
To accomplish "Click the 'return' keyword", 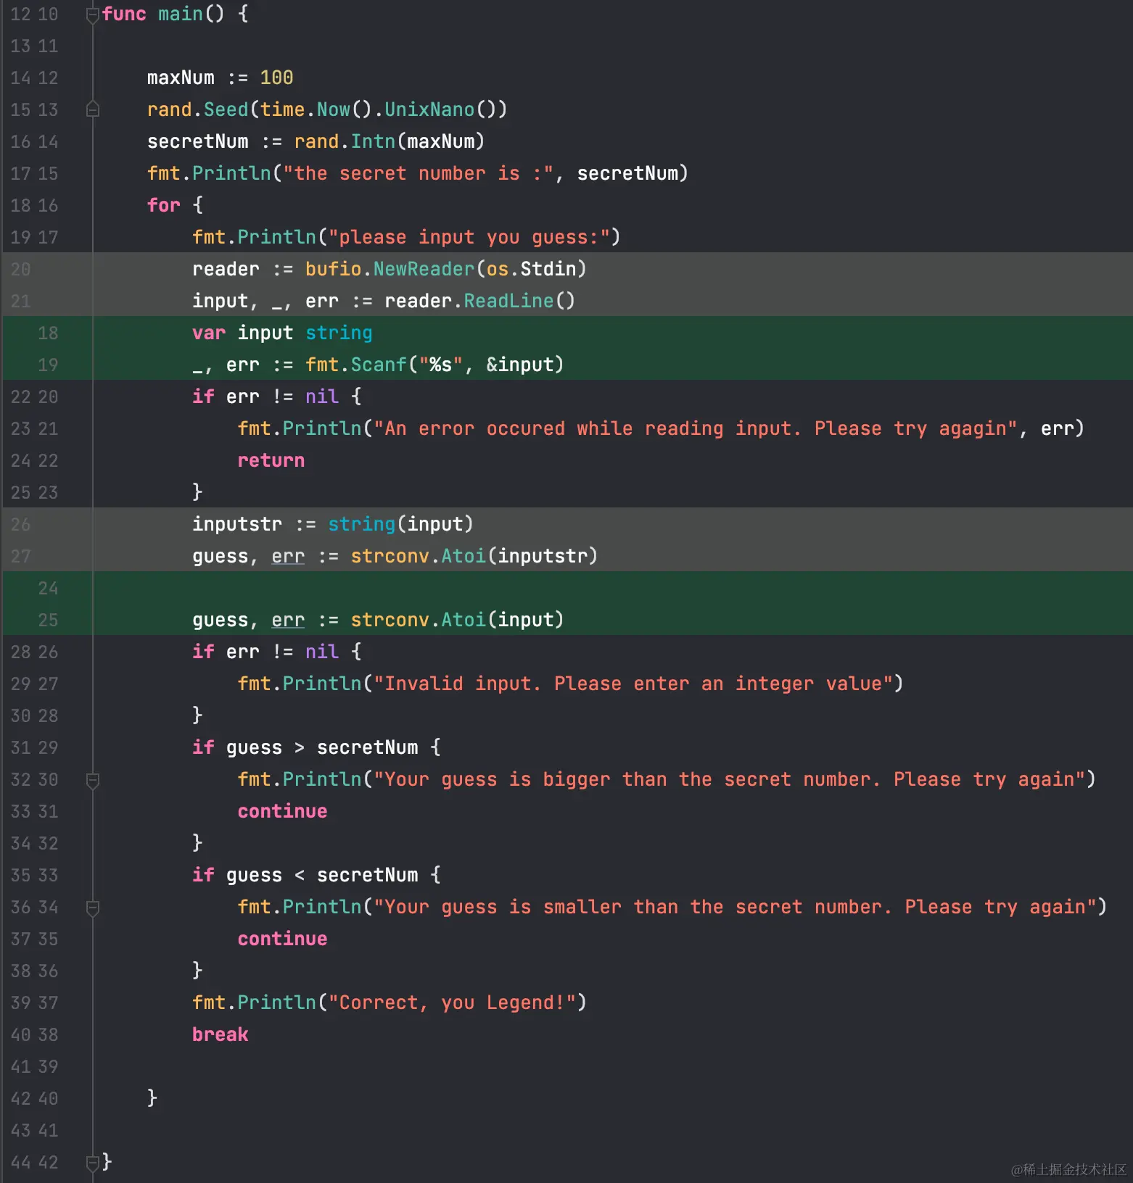I will (271, 460).
